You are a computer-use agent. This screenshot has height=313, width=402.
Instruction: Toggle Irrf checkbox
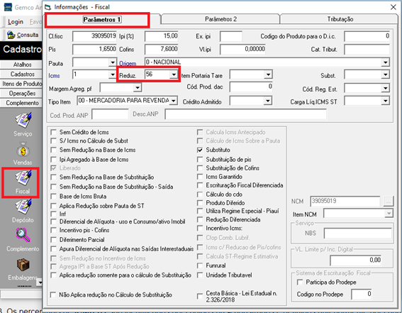[53, 214]
